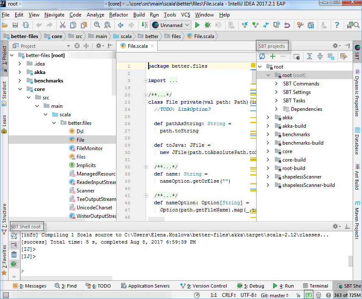Open the Terminal tool window tab

pos(315,286)
